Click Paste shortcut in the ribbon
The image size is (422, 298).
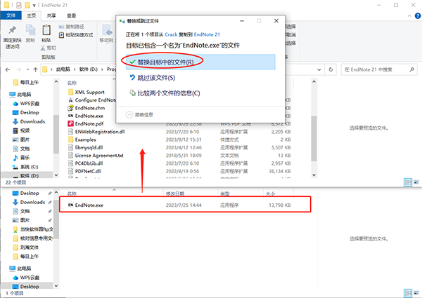[x=76, y=35]
